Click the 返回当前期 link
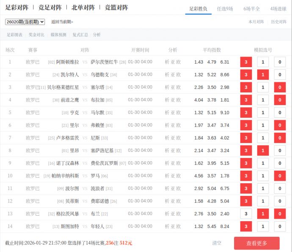Image resolution: width=292 pixels, height=252 pixels. 62,22
